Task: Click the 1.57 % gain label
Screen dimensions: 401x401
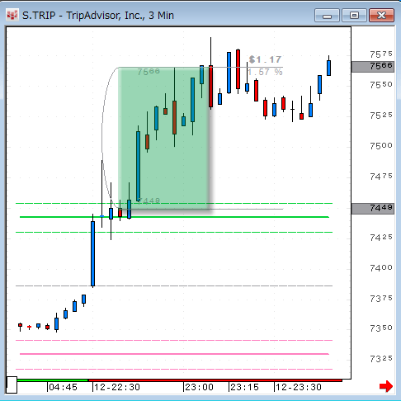Action: (x=265, y=72)
